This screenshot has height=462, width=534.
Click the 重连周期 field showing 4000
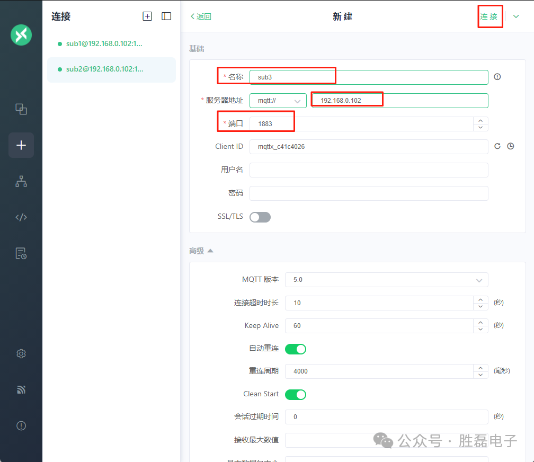coord(379,371)
